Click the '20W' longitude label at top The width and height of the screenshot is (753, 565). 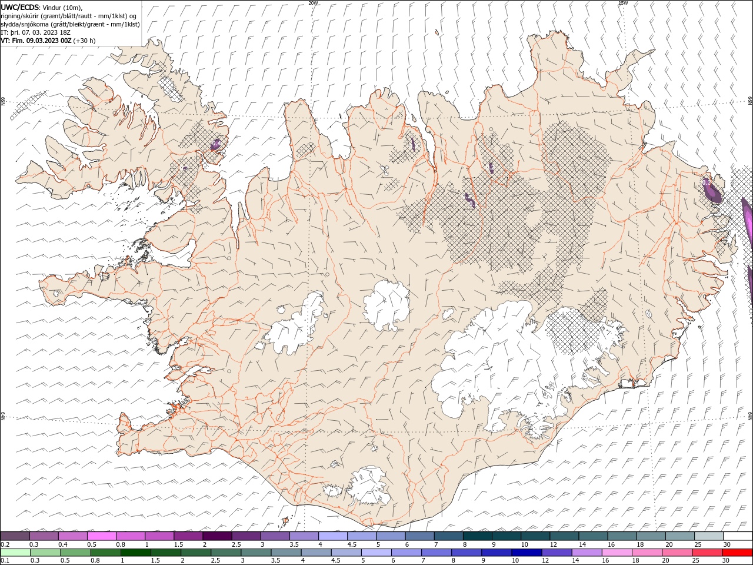coord(313,3)
